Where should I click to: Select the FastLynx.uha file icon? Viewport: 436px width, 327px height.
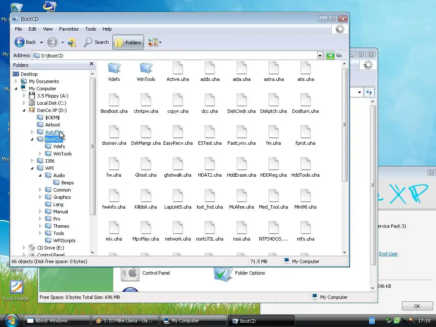[x=242, y=132]
